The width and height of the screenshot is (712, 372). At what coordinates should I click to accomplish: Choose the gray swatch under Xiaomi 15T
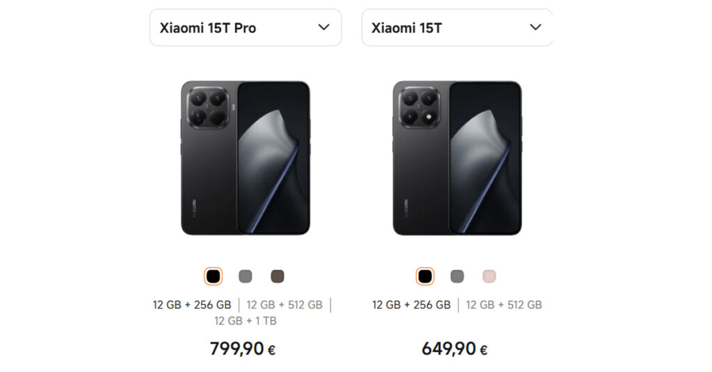(x=457, y=276)
